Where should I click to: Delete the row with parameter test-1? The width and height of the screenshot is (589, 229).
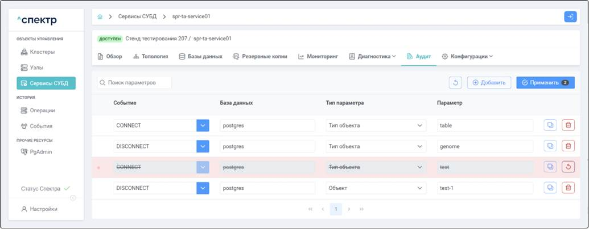pyautogui.click(x=568, y=188)
